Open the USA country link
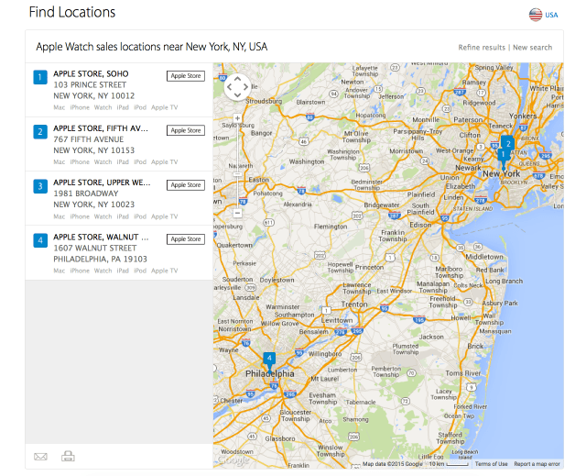586x476 pixels. [551, 15]
